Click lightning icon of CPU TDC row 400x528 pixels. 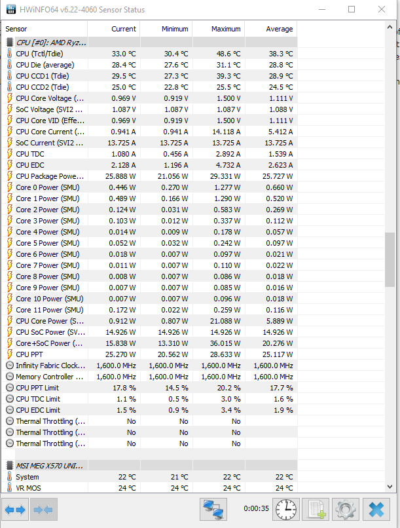click(x=10, y=154)
